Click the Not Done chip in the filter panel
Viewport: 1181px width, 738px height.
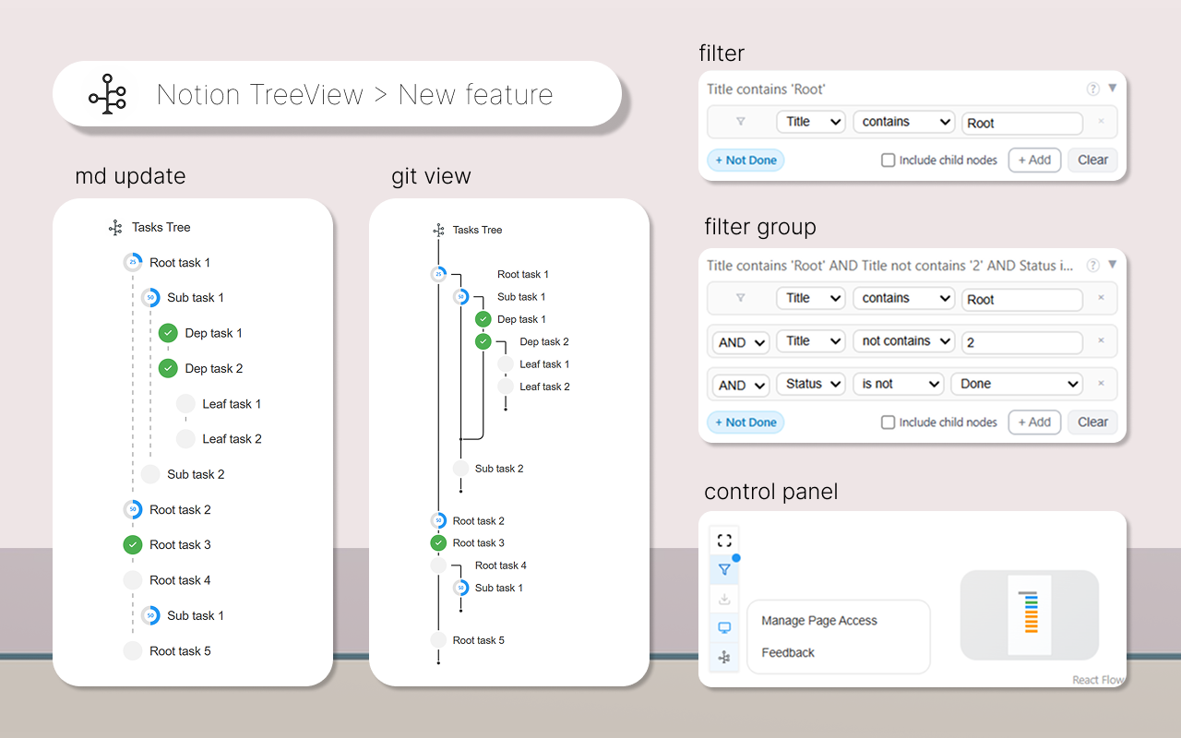pyautogui.click(x=746, y=161)
